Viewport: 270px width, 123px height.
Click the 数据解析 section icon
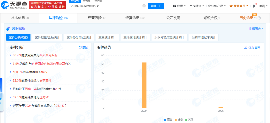[x=8, y=29]
